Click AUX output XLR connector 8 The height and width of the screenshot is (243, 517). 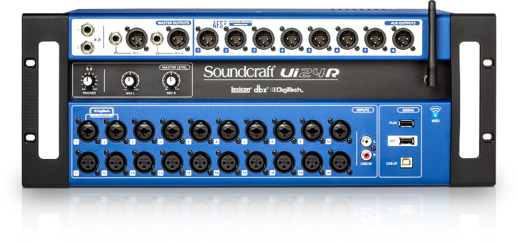point(403,39)
